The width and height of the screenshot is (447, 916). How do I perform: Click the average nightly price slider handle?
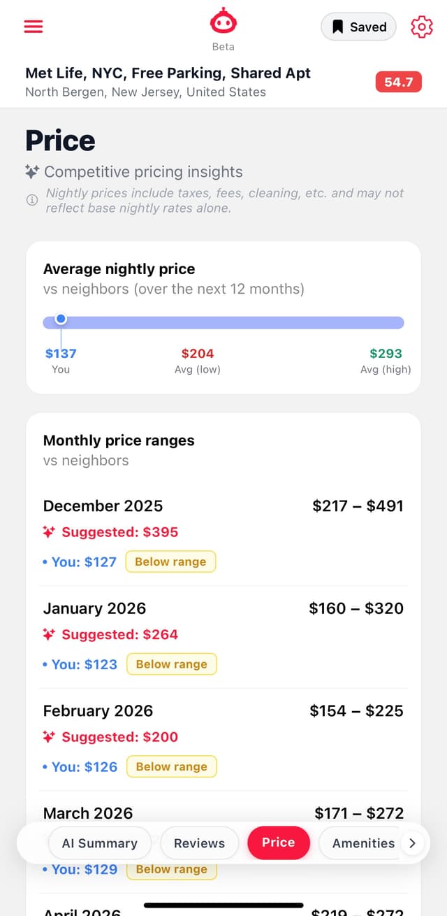click(x=61, y=319)
